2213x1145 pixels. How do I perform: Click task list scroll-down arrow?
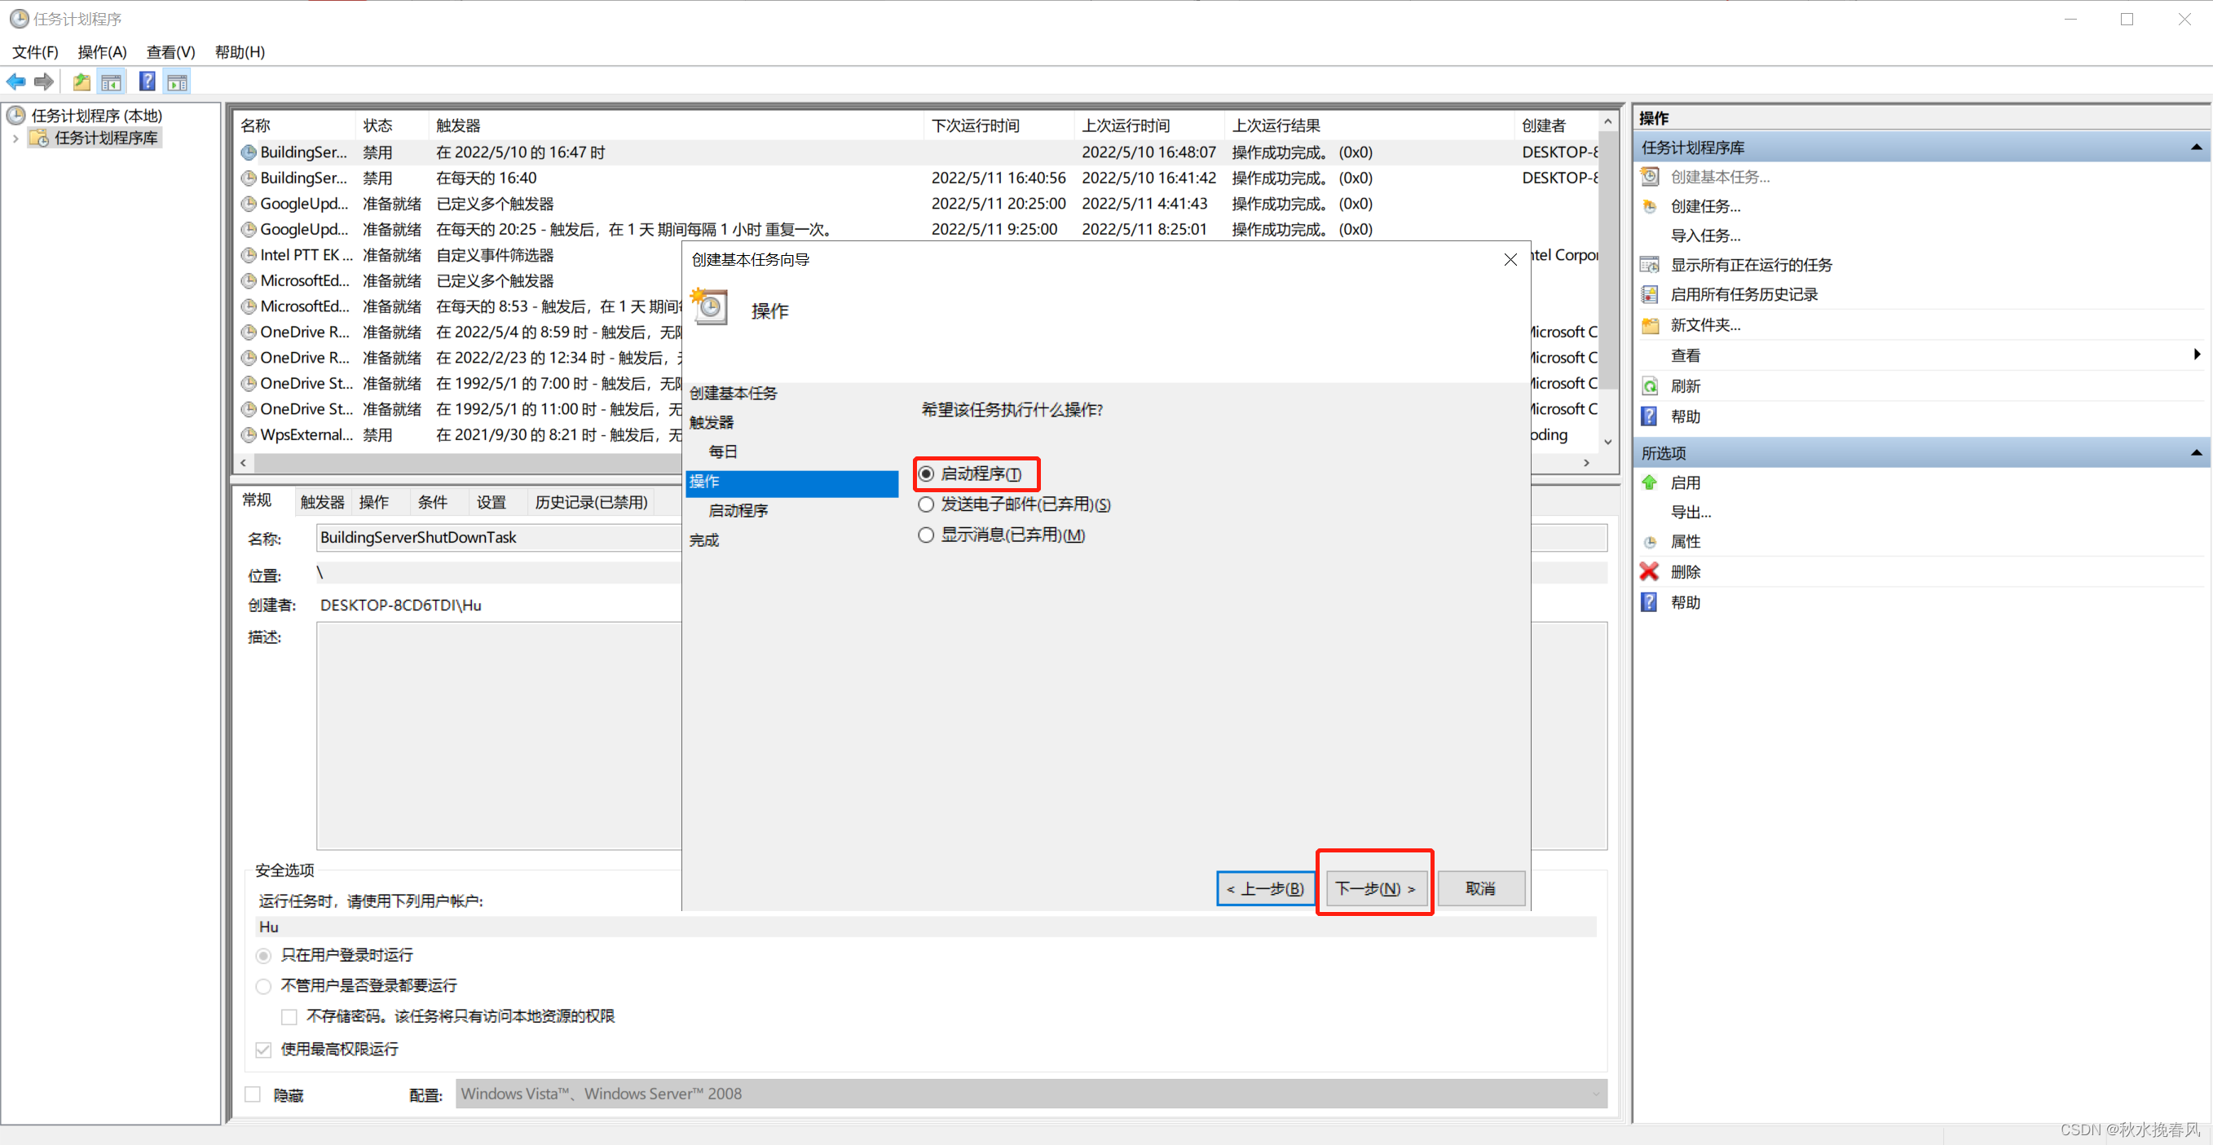[1607, 442]
